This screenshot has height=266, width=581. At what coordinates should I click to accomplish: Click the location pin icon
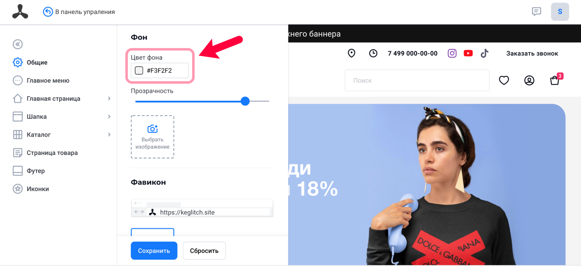coord(352,53)
